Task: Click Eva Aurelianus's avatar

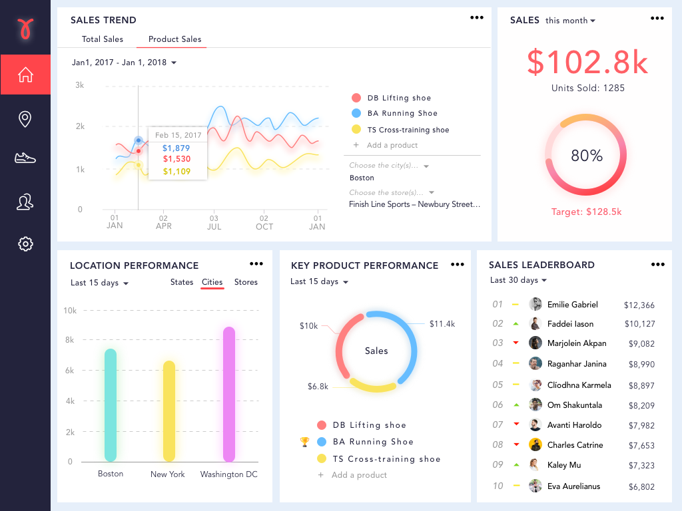Action: pos(535,486)
